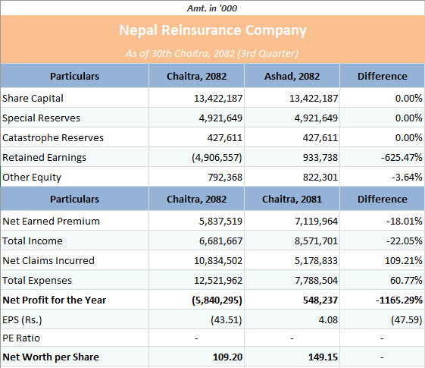Click the Net Claims value 10,834,502
This screenshot has width=425, height=368.
tap(218, 261)
